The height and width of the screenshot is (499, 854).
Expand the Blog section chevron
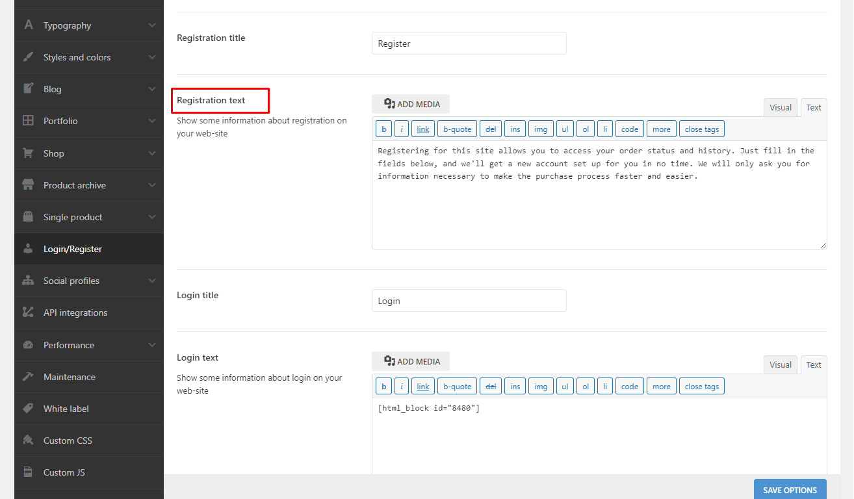pos(152,89)
